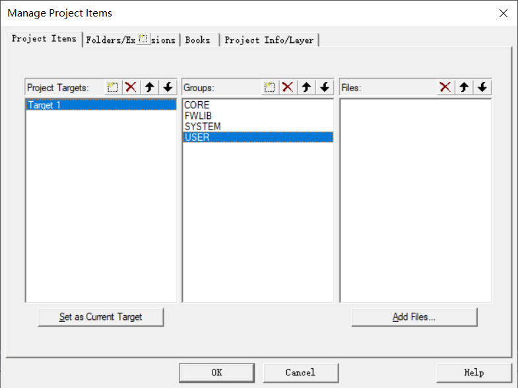Select the CORE group
The height and width of the screenshot is (388, 518).
(x=257, y=105)
